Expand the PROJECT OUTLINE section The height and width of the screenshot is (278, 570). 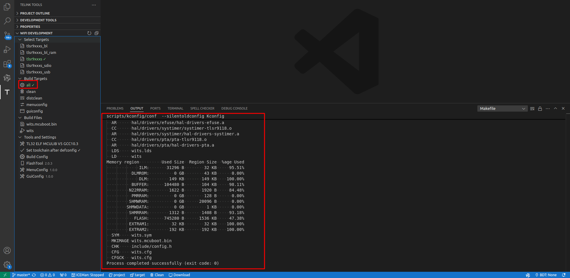point(35,13)
